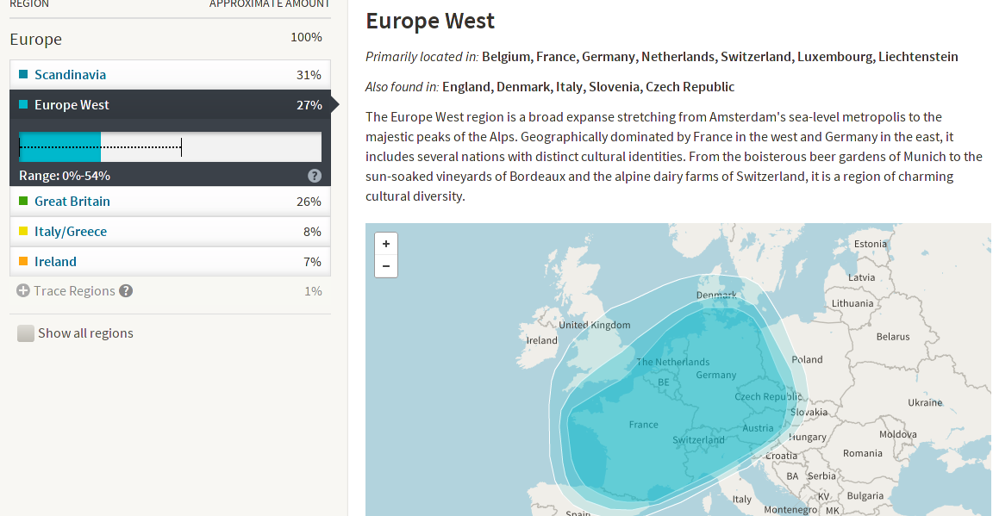Click the 7% Ireland amount

(x=312, y=262)
